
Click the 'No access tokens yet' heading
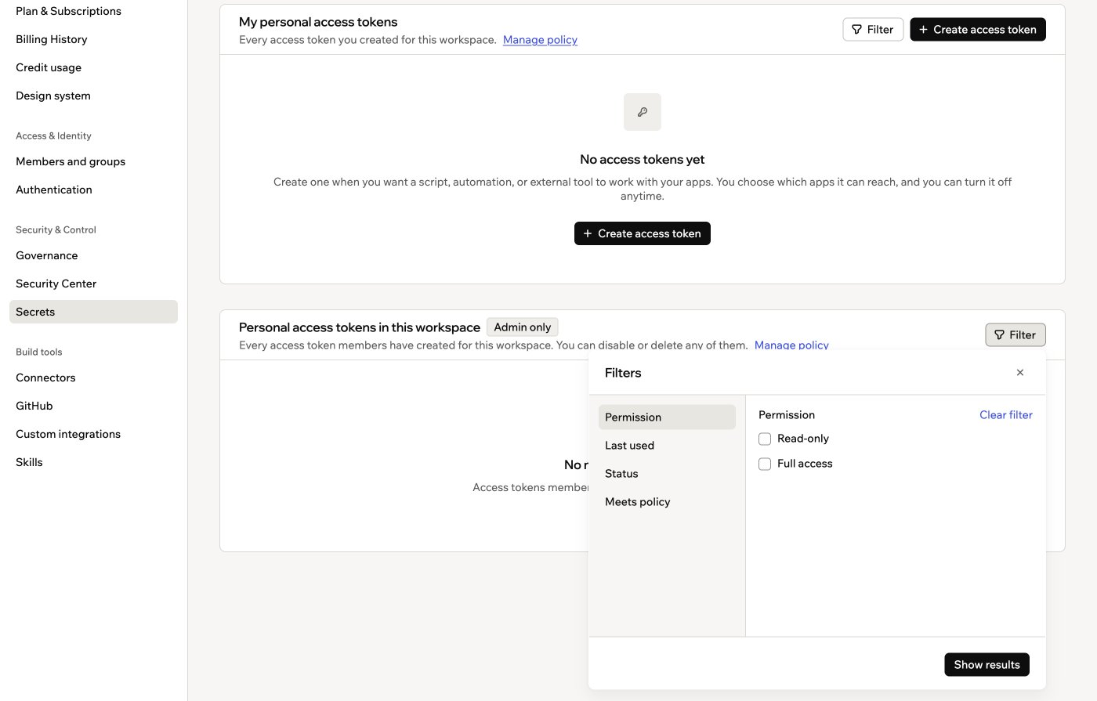tap(643, 159)
